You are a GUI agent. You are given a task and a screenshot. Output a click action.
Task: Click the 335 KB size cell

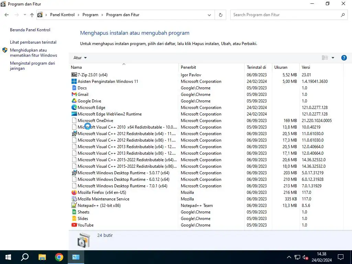(x=291, y=199)
